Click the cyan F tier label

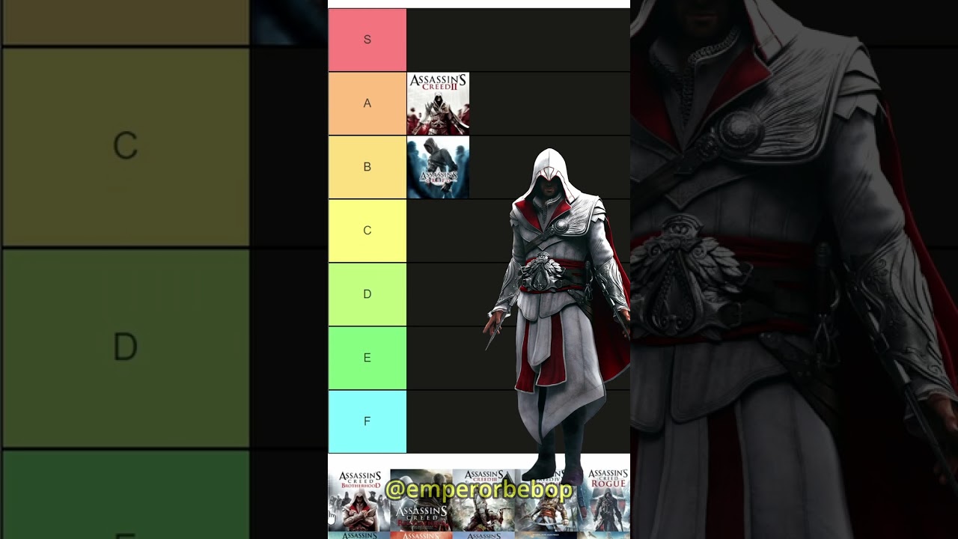(367, 421)
